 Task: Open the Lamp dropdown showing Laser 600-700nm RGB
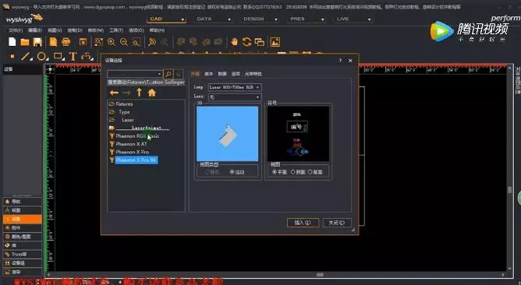tap(235, 87)
